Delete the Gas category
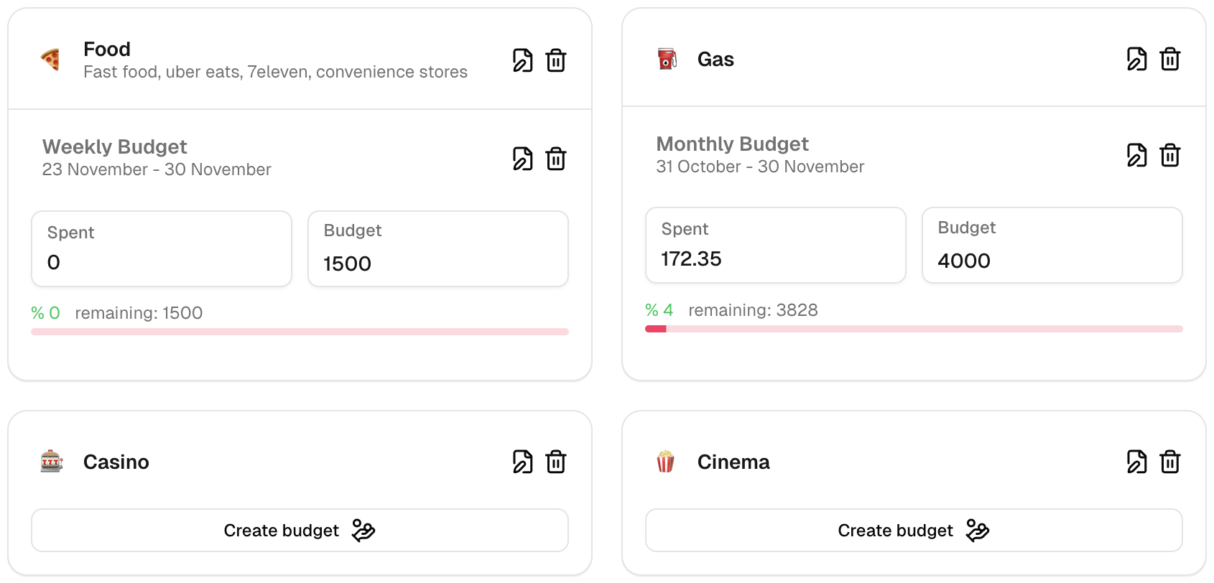1214x583 pixels. 1170,59
